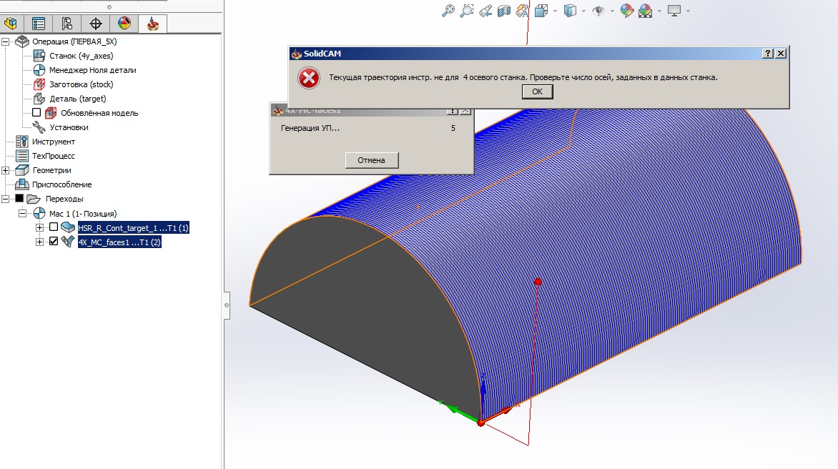Check the HSR_R_Cont_target_1 operation checkbox
Image resolution: width=838 pixels, height=469 pixels.
[54, 227]
